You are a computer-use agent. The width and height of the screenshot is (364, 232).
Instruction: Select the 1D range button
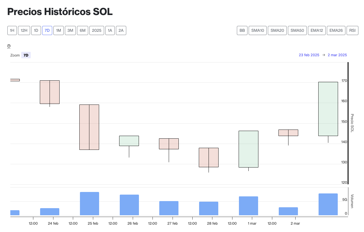coord(36,31)
